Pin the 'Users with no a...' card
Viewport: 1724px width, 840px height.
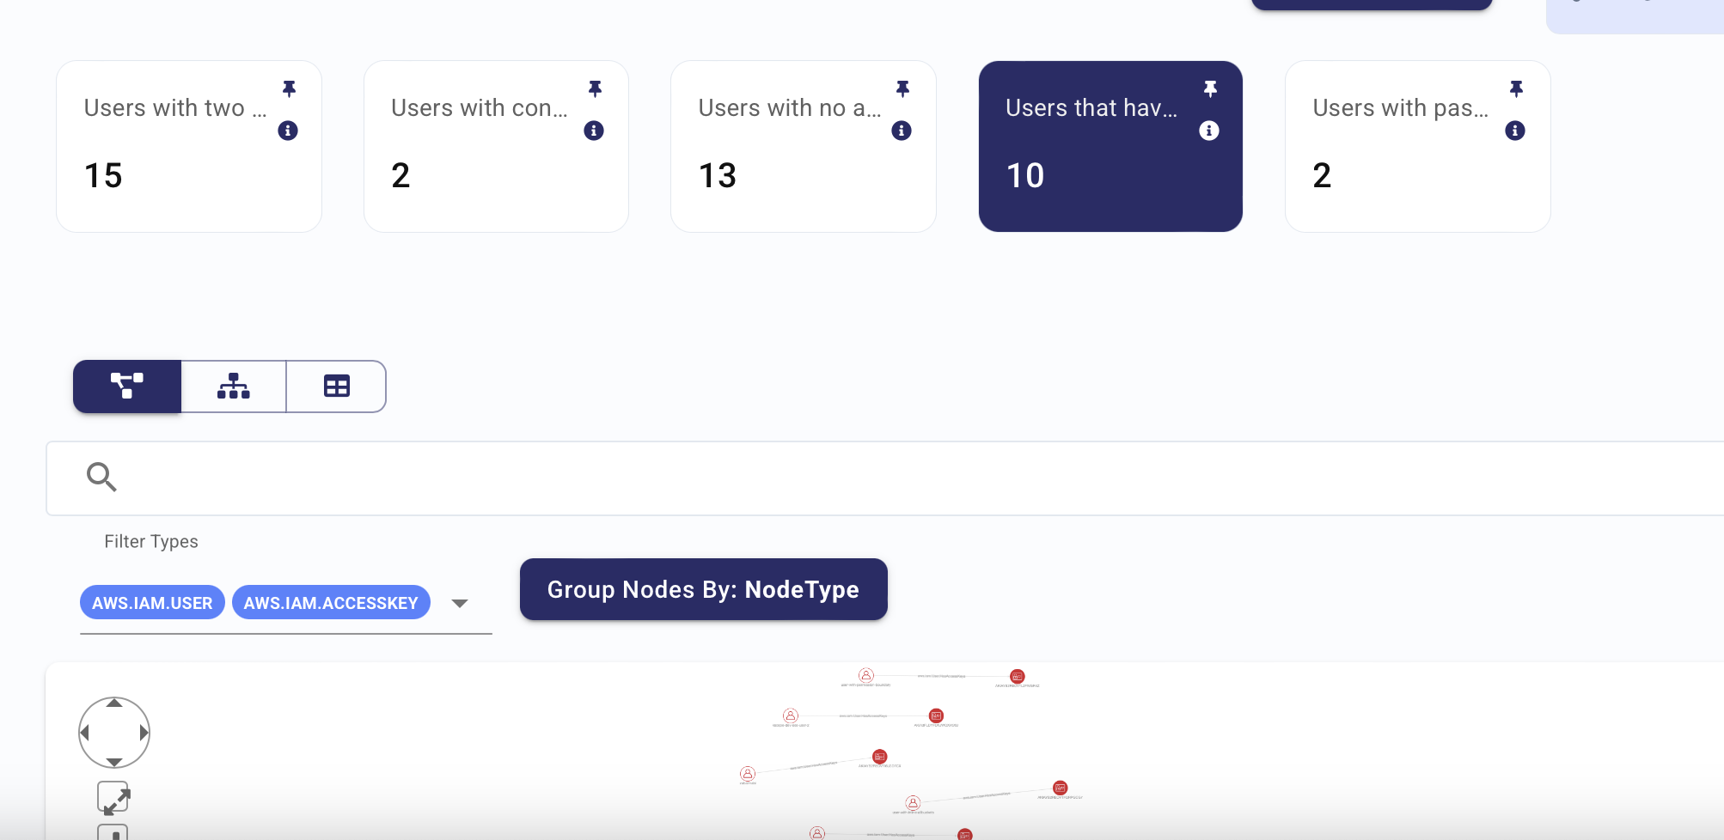[x=902, y=88]
